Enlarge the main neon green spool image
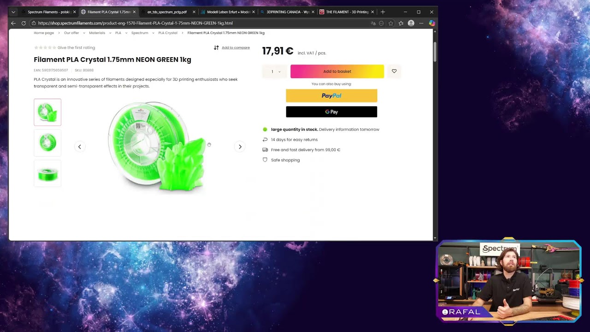 [157, 146]
